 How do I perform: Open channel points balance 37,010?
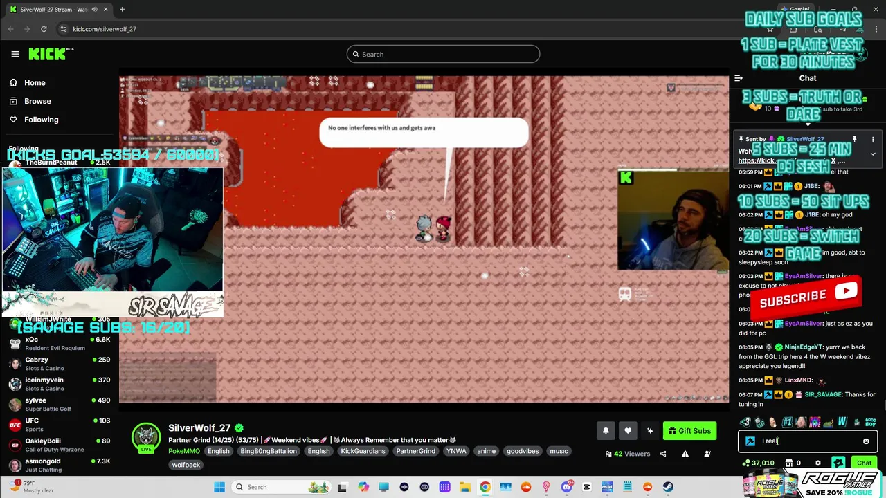coord(758,463)
